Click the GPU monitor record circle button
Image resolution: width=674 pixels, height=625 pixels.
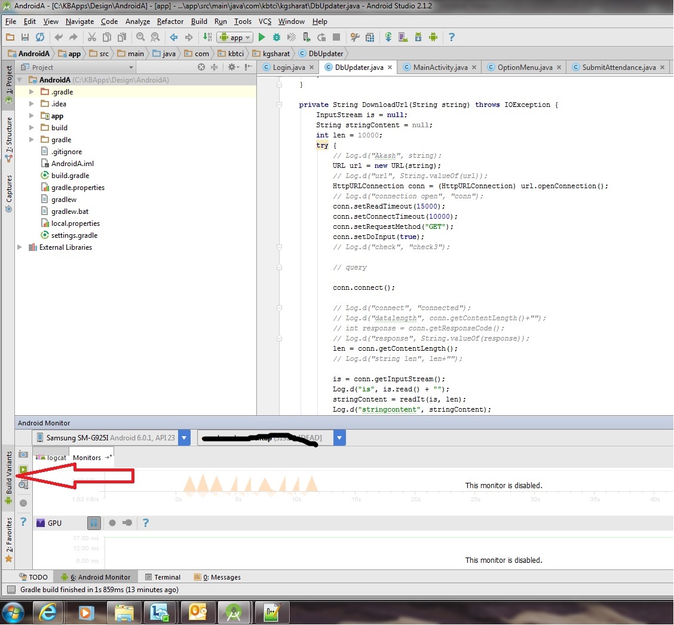pyautogui.click(x=112, y=523)
